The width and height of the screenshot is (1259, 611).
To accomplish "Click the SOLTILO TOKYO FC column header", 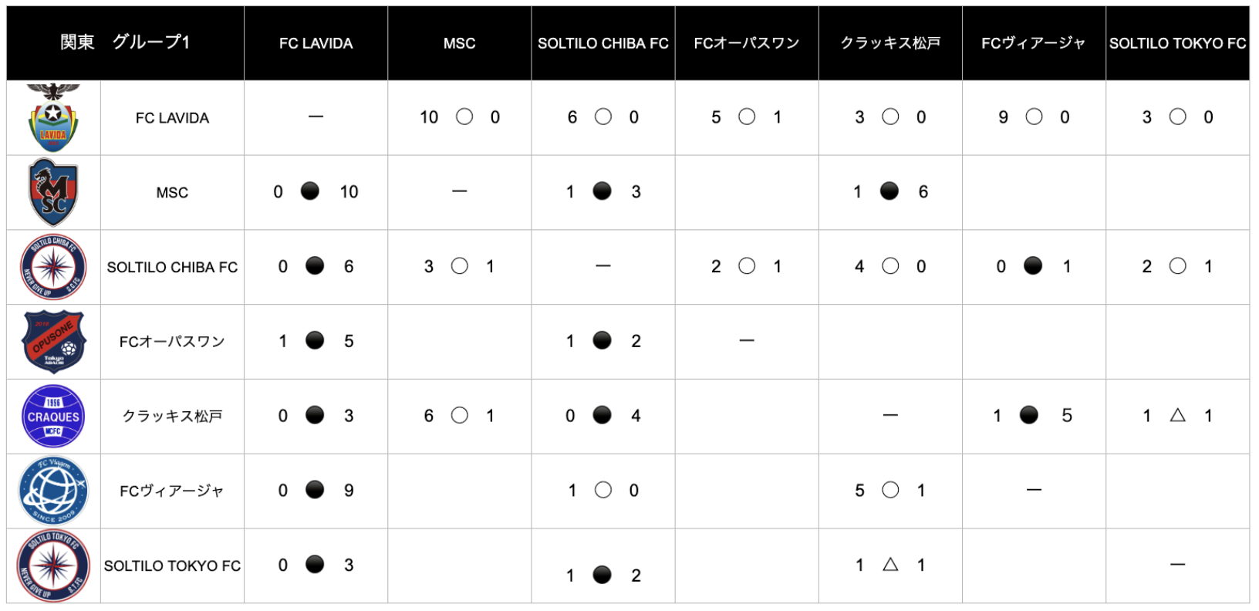I will [x=1177, y=43].
